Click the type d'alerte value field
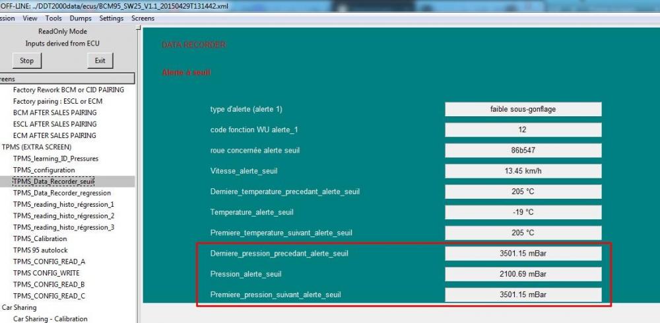Screen dimensions: 660x323 click(523, 109)
